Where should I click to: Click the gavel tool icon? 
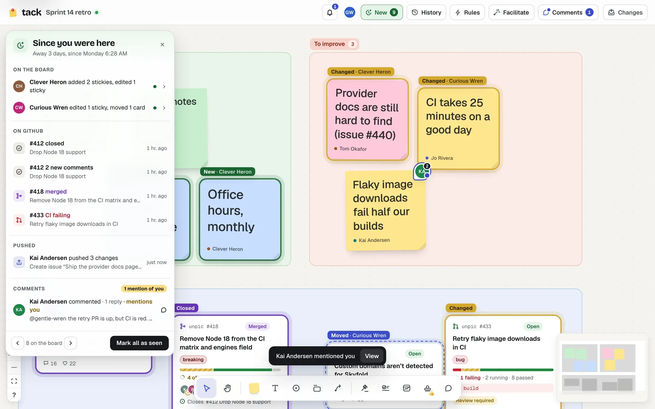coord(365,388)
